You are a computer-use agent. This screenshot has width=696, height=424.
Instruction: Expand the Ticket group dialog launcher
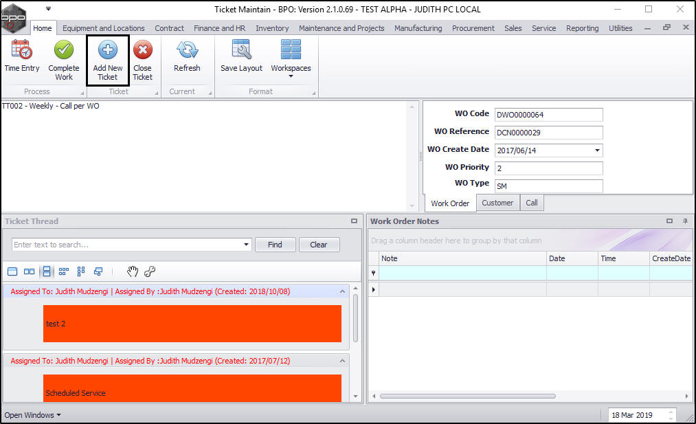point(156,93)
